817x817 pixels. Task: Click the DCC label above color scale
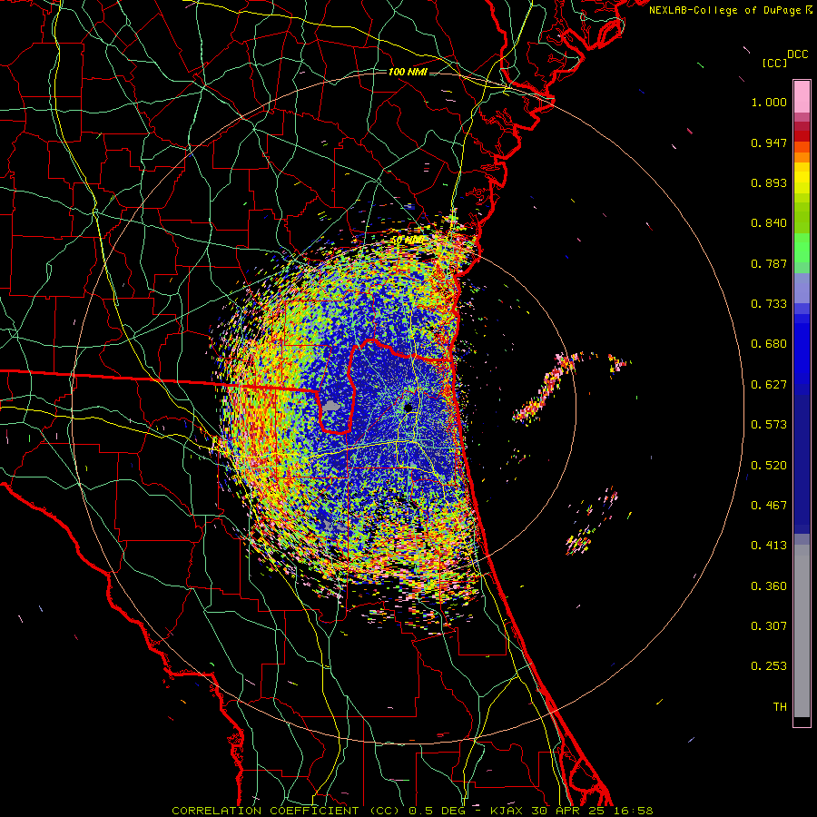click(x=797, y=54)
